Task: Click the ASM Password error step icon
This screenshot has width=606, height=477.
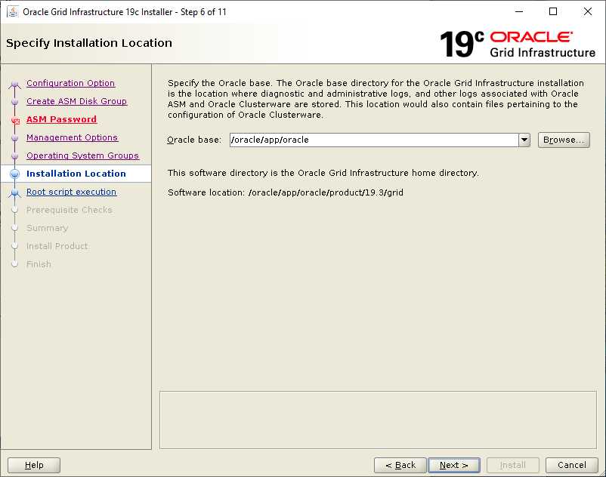Action: 15,121
